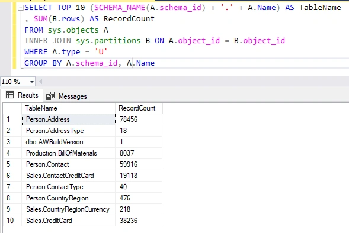Select row 1 via its row header
The width and height of the screenshot is (349, 233).
[x=12, y=119]
